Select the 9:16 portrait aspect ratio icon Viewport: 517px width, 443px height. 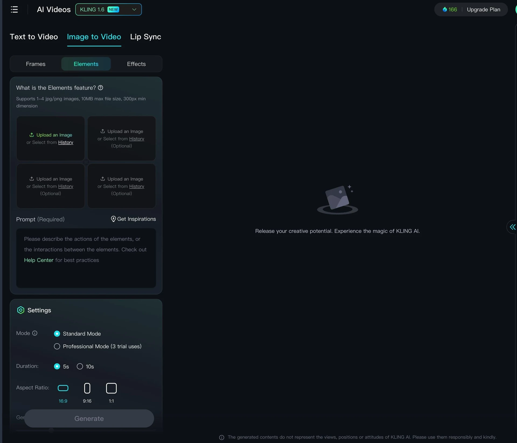pos(87,388)
